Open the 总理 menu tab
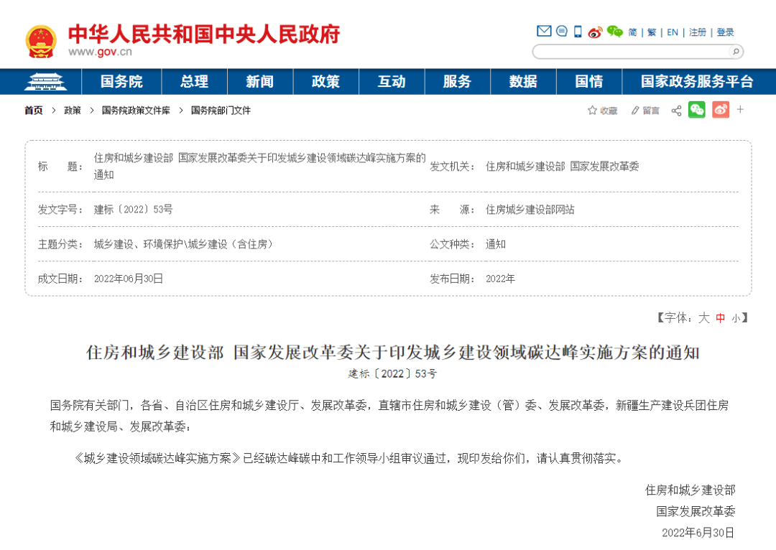 (x=194, y=82)
